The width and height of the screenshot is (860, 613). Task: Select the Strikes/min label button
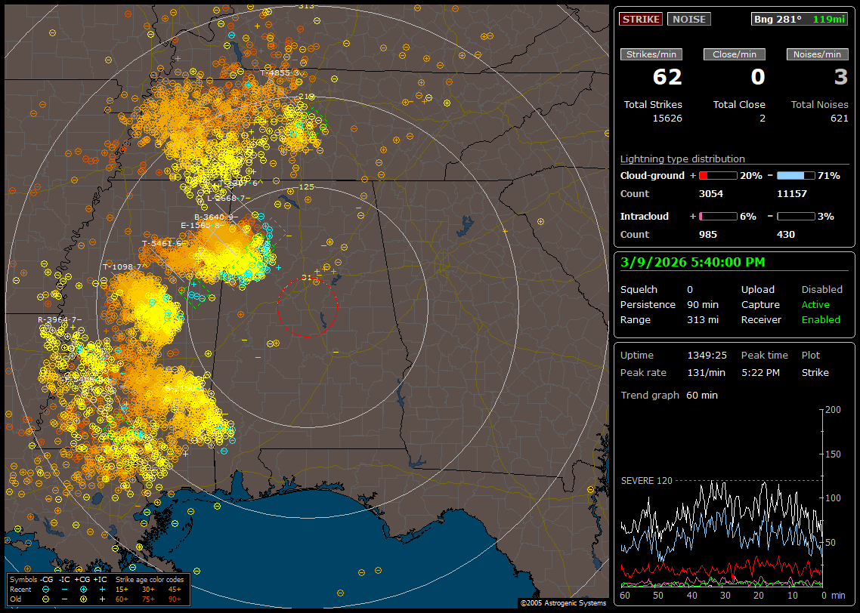pyautogui.click(x=651, y=54)
